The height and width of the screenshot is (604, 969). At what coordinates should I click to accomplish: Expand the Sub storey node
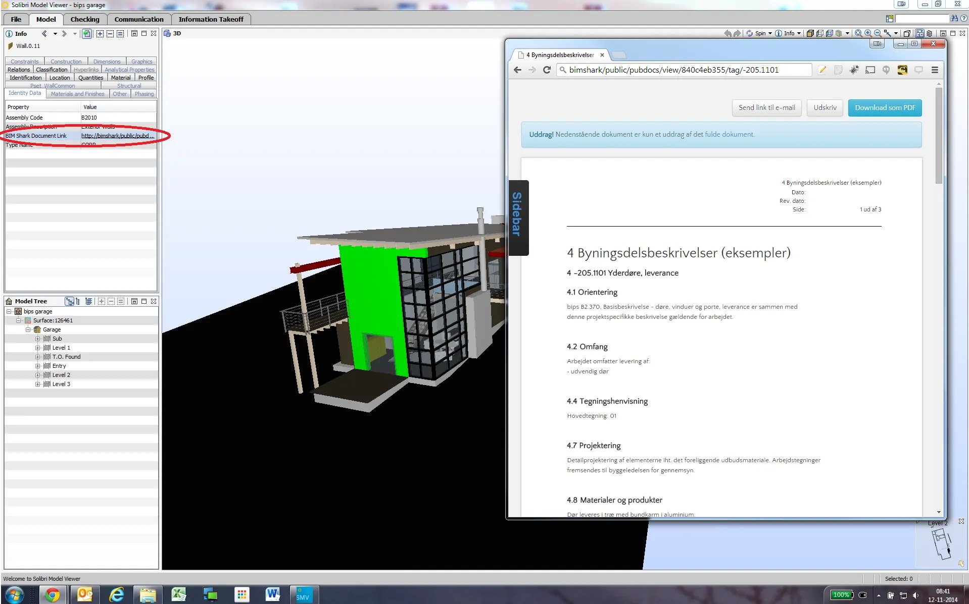click(x=38, y=339)
